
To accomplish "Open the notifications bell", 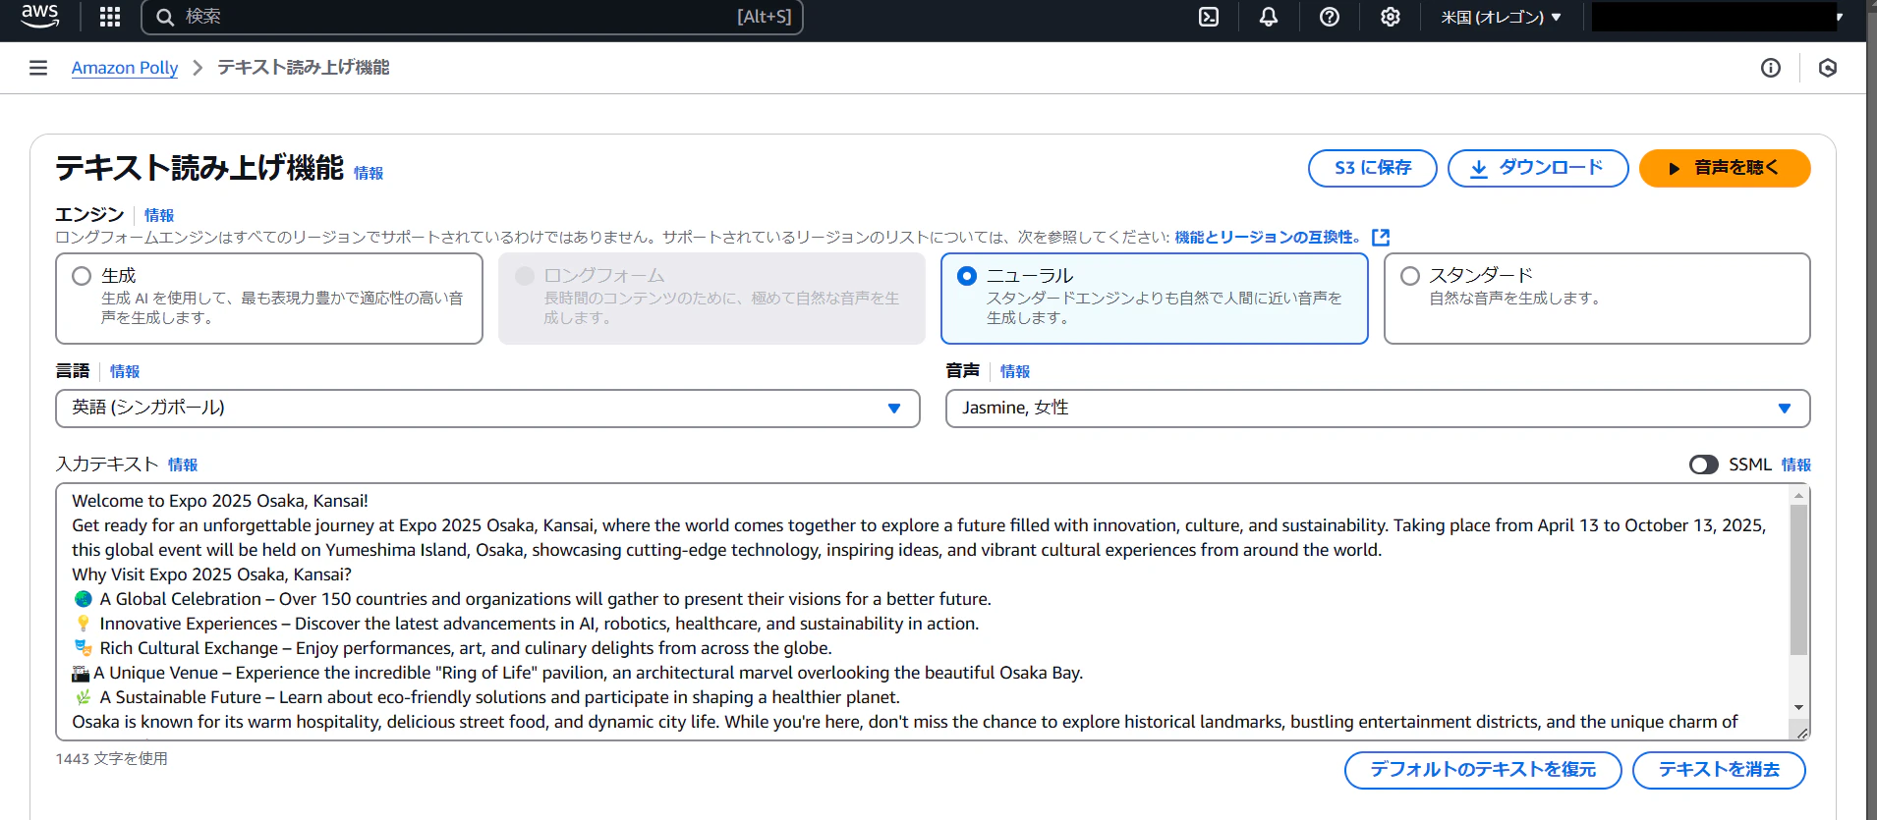I will (1269, 17).
